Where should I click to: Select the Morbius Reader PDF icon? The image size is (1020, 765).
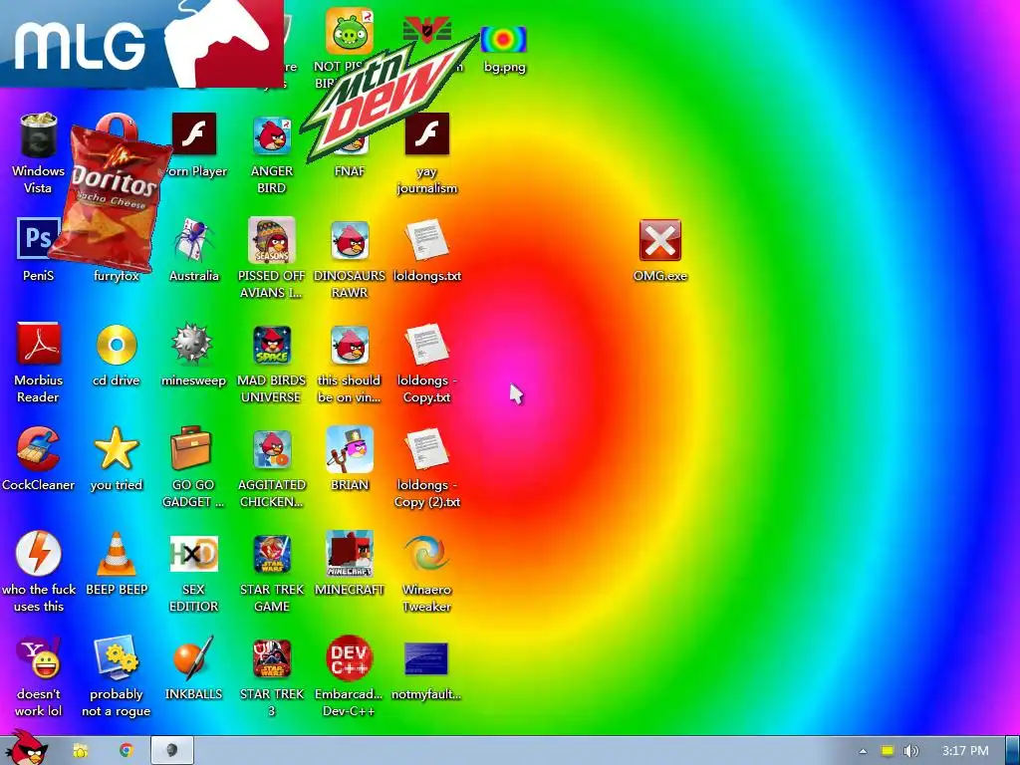tap(38, 344)
